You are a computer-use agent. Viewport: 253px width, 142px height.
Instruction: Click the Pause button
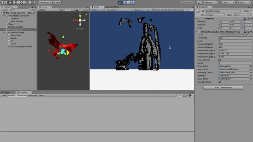coord(126,3)
